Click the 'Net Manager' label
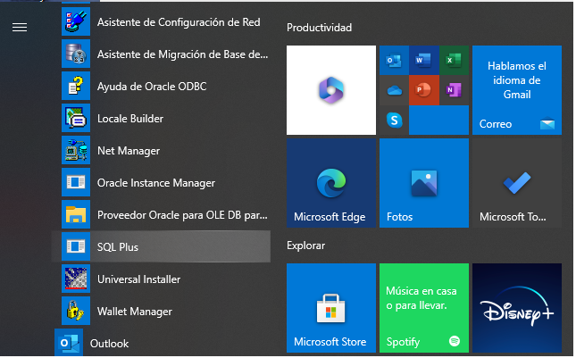The width and height of the screenshot is (576, 358). point(129,151)
